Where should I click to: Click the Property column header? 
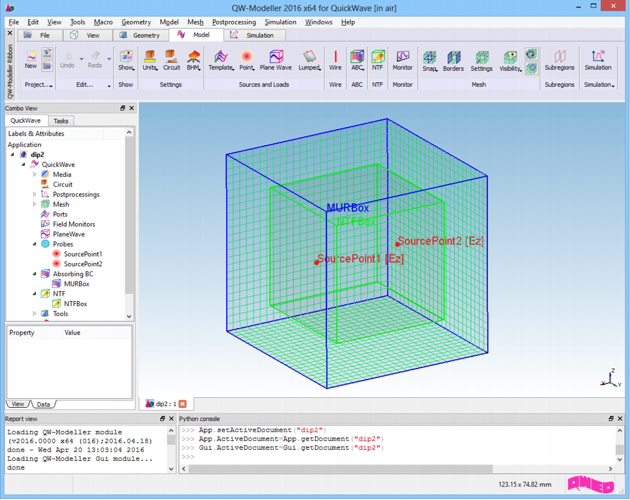tap(34, 332)
